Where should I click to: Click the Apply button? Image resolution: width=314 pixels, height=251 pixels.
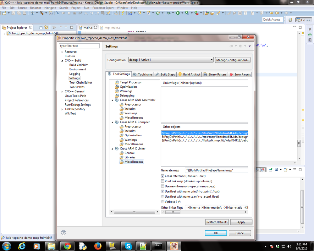coord(241,222)
